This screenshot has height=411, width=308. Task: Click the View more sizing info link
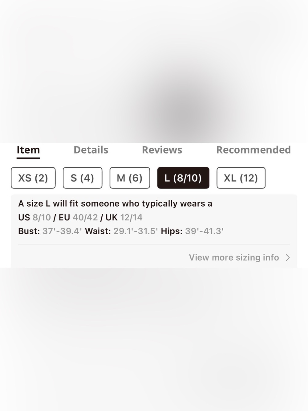[234, 257]
